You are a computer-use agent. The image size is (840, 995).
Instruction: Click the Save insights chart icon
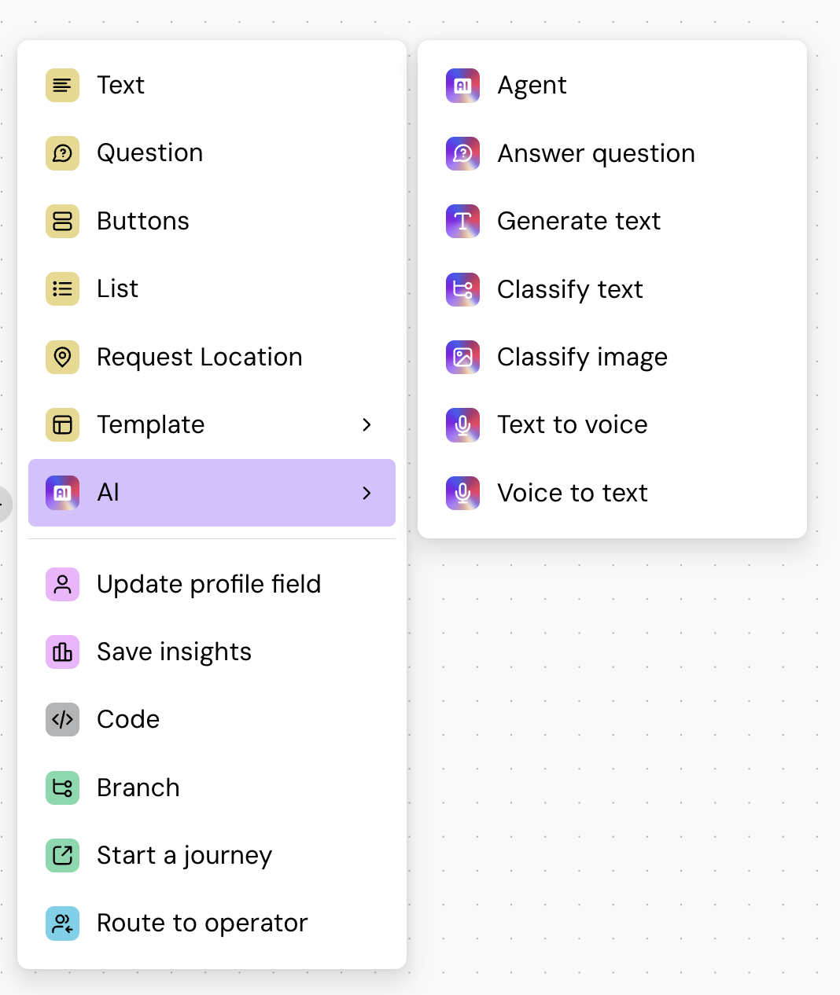click(x=62, y=652)
